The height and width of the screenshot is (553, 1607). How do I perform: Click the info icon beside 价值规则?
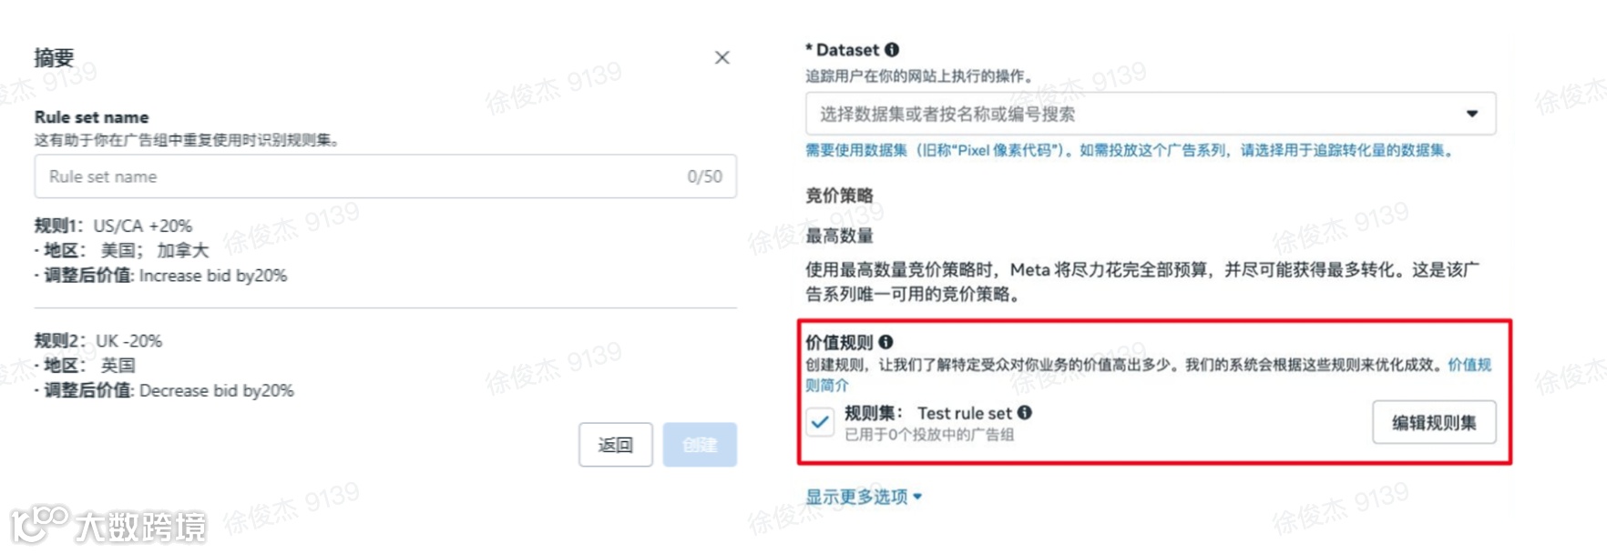[885, 342]
